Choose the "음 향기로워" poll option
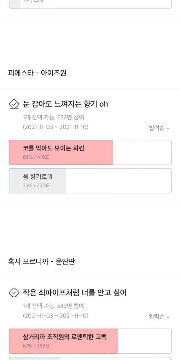Image resolution: width=180 pixels, height=360 pixels. click(x=90, y=181)
